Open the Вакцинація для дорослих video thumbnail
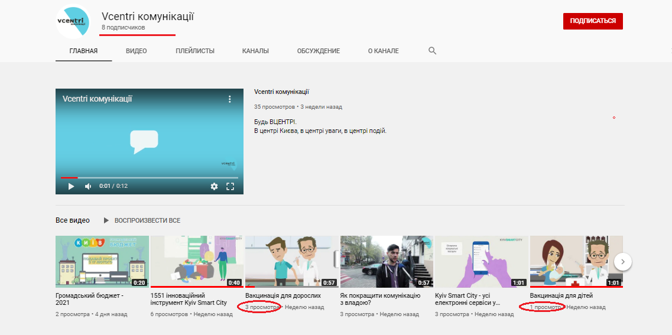 (292, 261)
